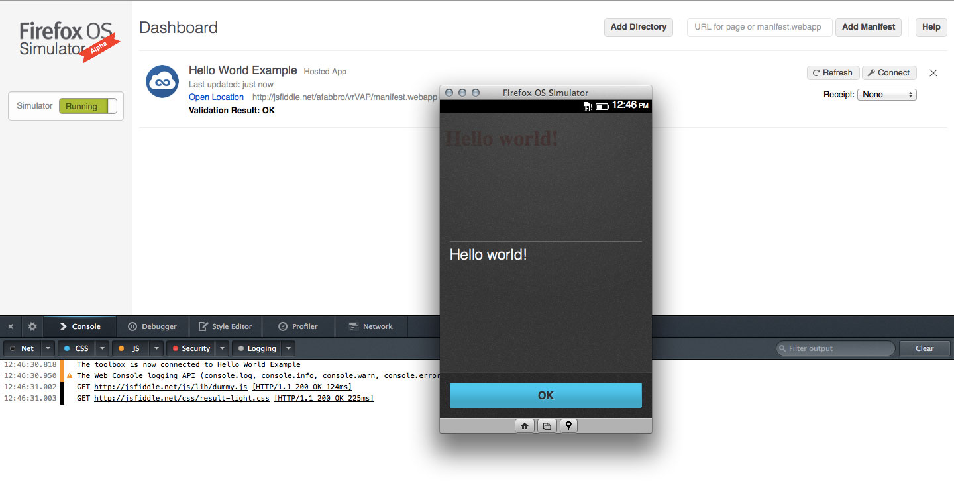Tap the blue OK button in simulator
Viewport: 954px width, 500px height.
click(546, 395)
